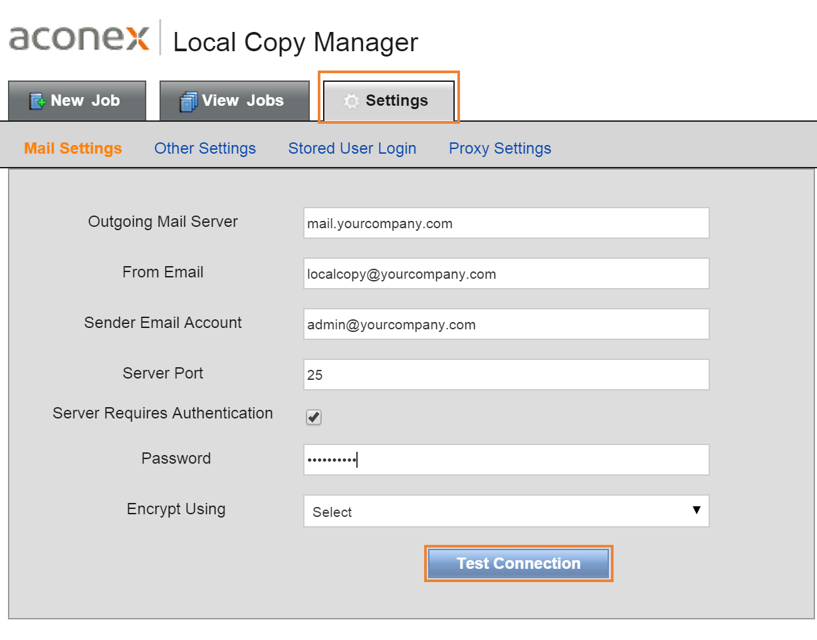Click the Password label
Screen dimensions: 817x640
[x=176, y=458]
